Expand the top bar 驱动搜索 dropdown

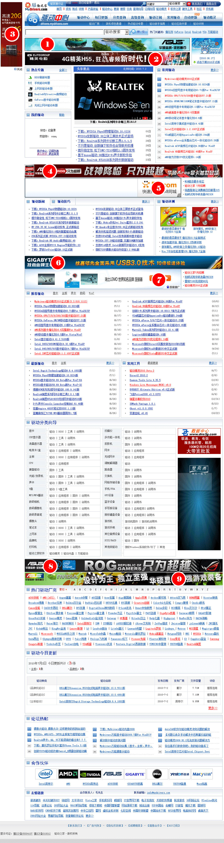coord(183,3)
